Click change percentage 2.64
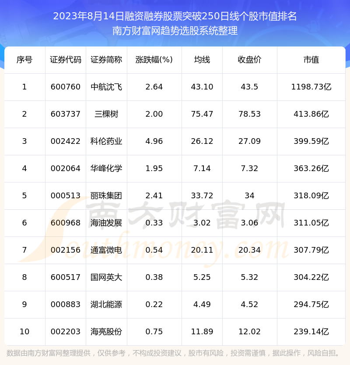Screen dimensions: 350x365 (154, 87)
